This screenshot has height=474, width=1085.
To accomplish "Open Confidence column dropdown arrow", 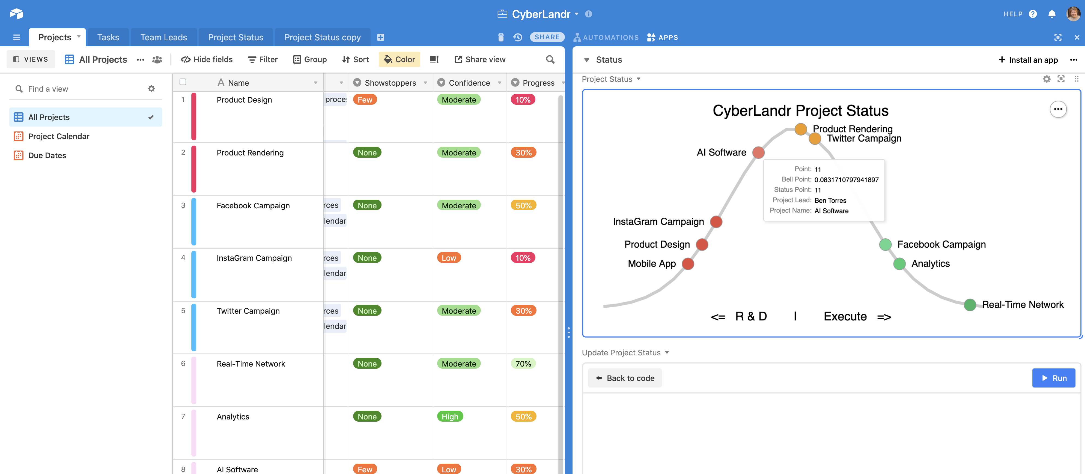I will click(x=500, y=83).
